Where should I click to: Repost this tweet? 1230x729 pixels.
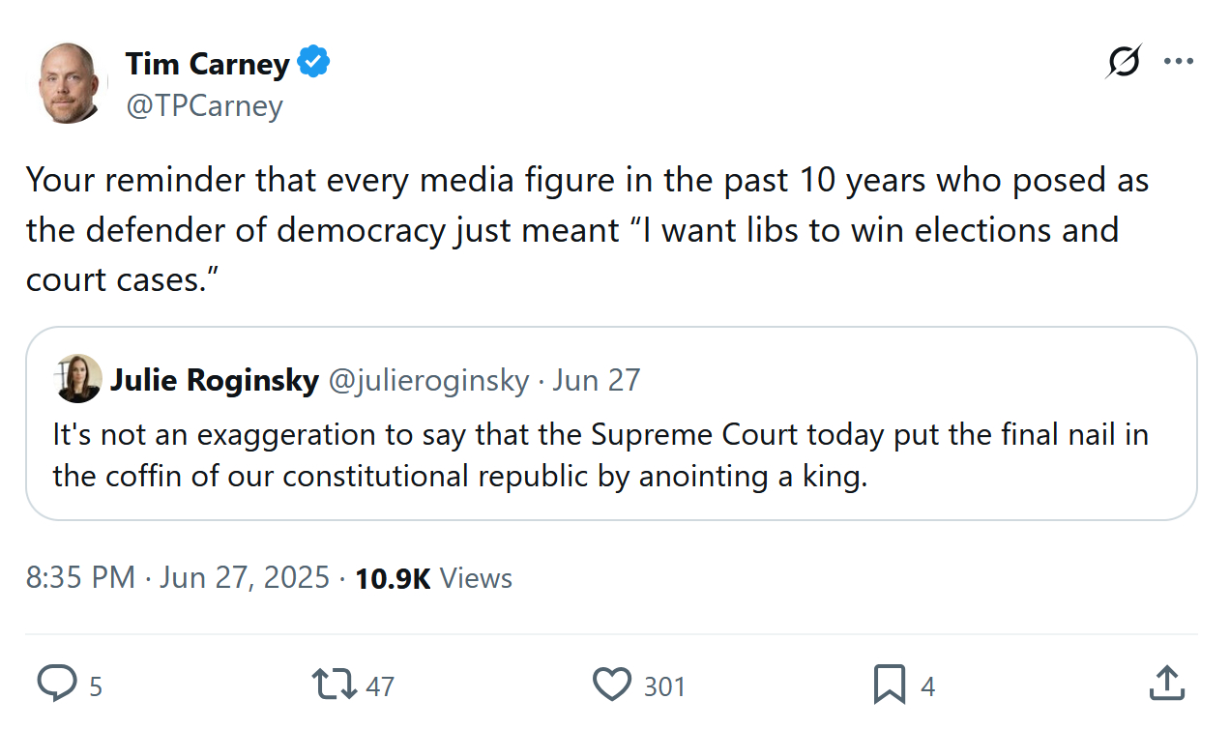click(332, 684)
